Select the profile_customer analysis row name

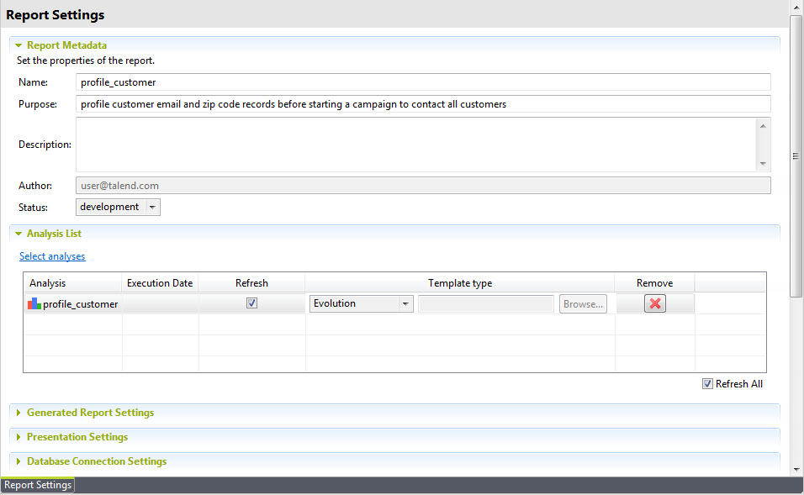pos(81,304)
